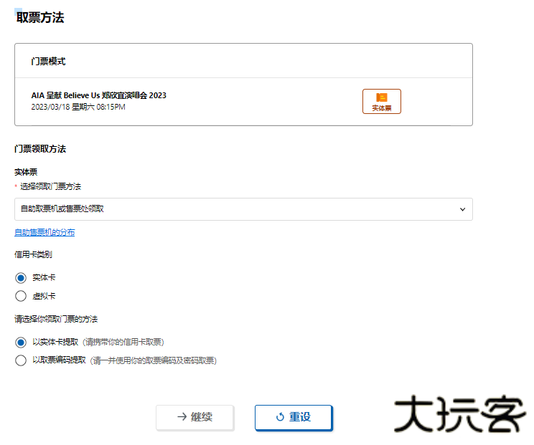Click the 信用卡类别 label

[33, 254]
